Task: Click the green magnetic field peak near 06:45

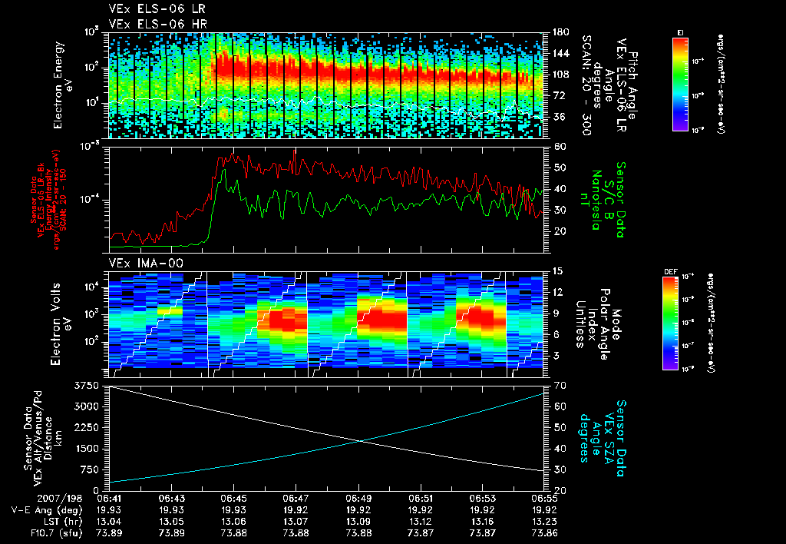Action: click(x=223, y=170)
